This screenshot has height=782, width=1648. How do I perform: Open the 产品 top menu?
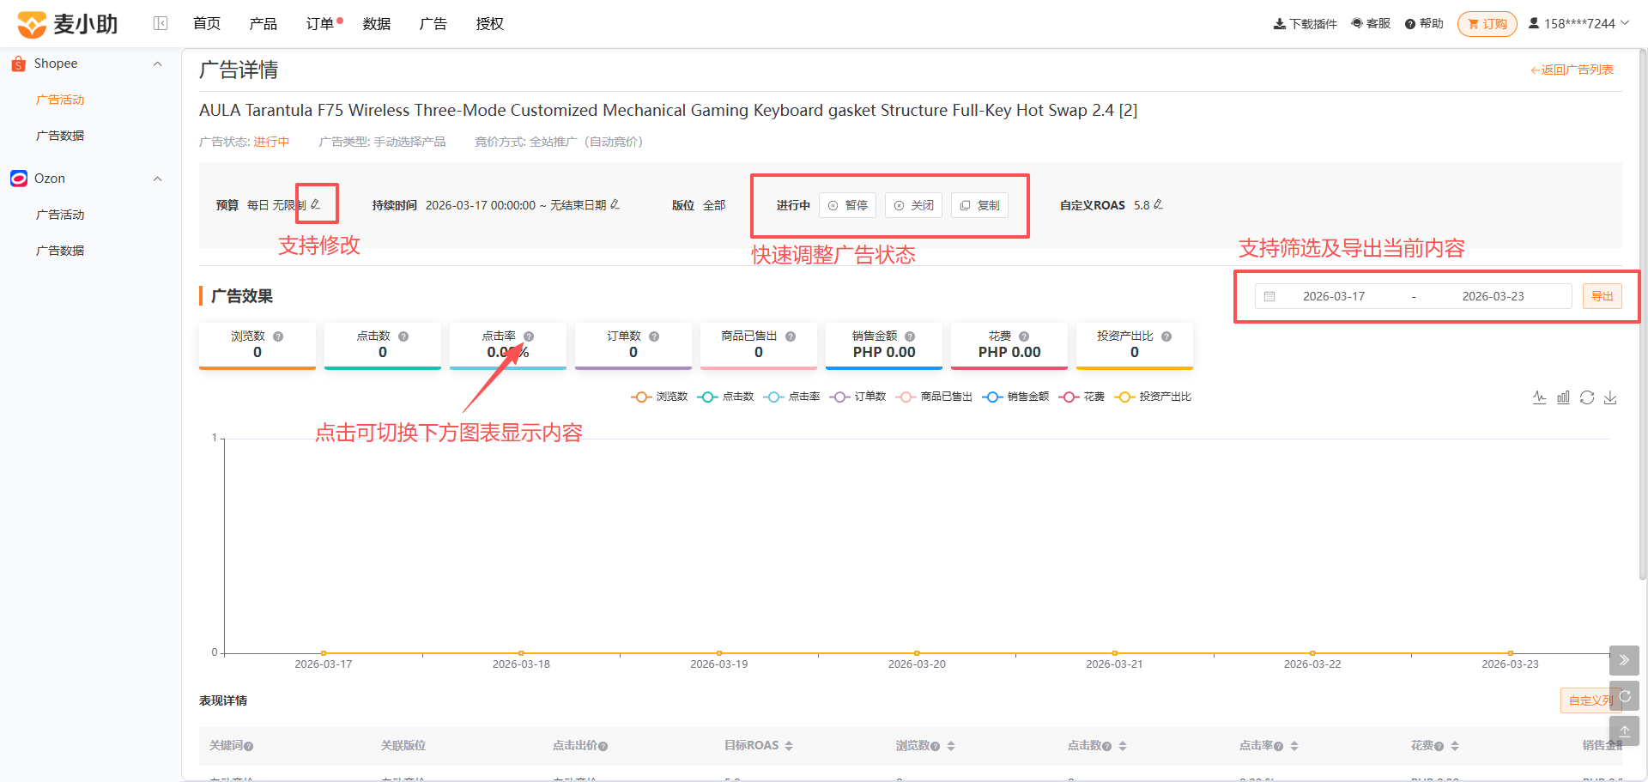click(264, 23)
